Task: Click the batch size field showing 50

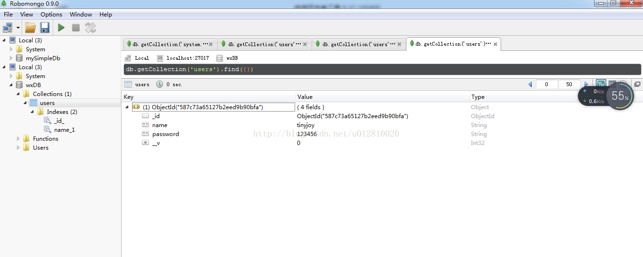Action: click(x=569, y=84)
